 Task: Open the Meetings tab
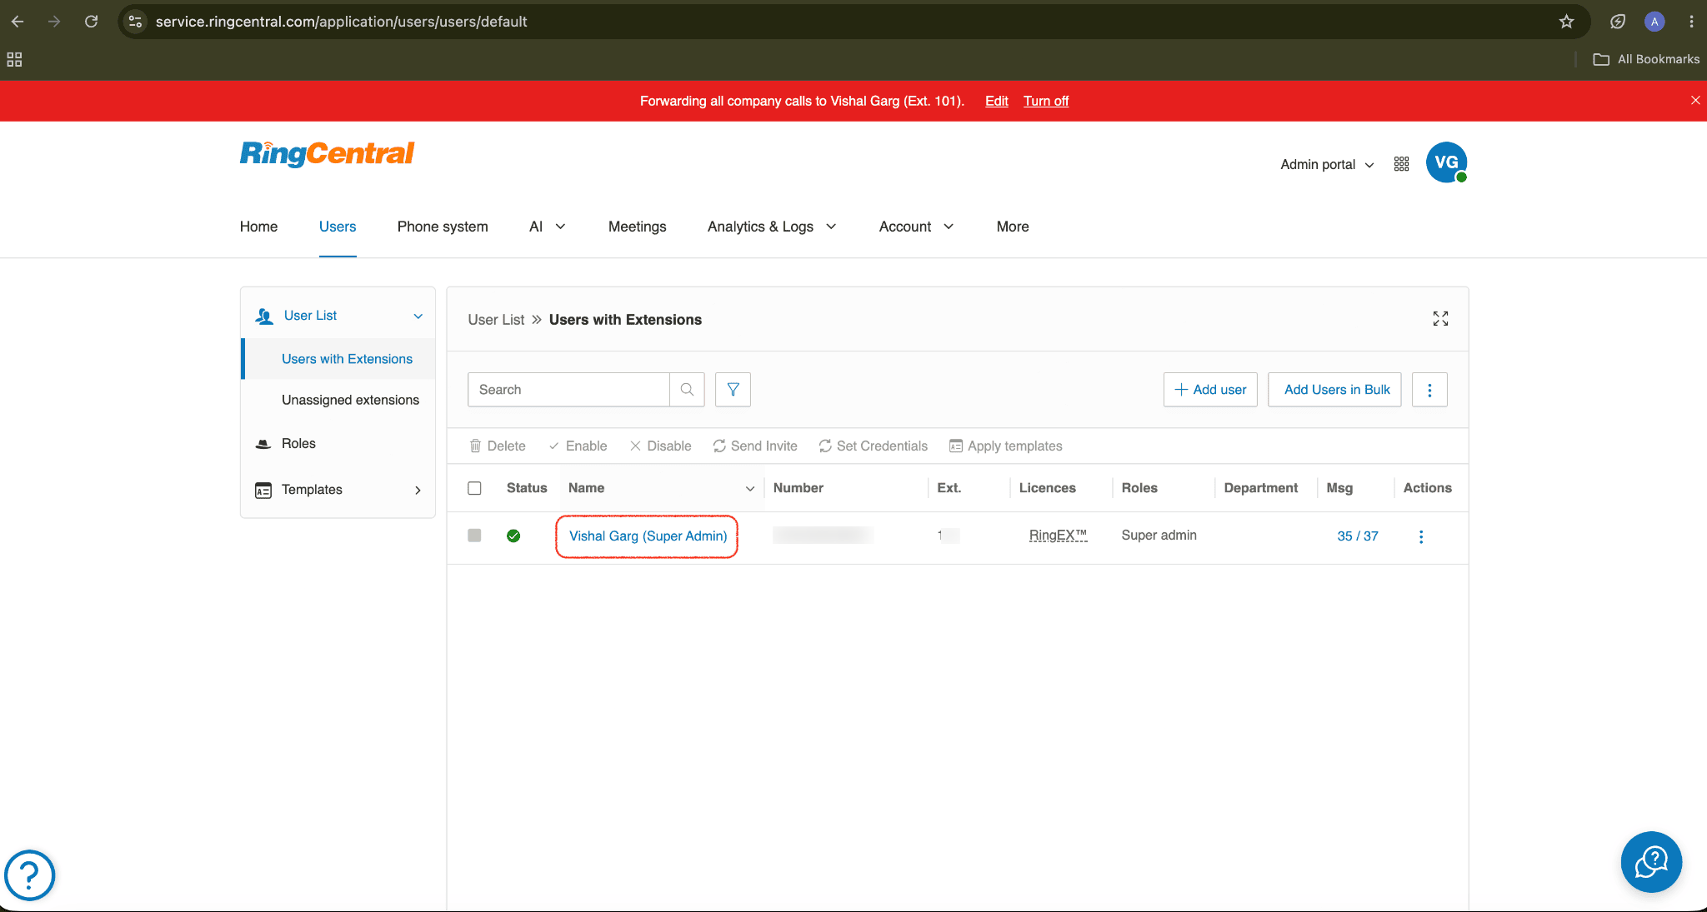pos(637,227)
